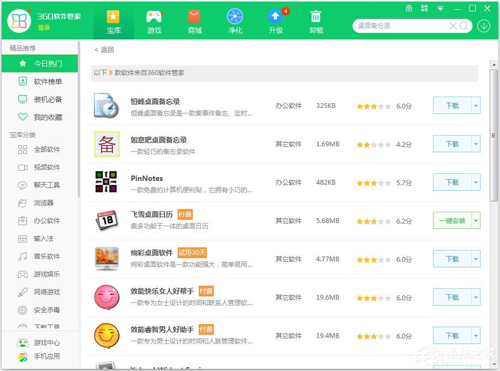500x371 pixels.
Task: Open the download manager arrow icon
Action: tap(483, 25)
